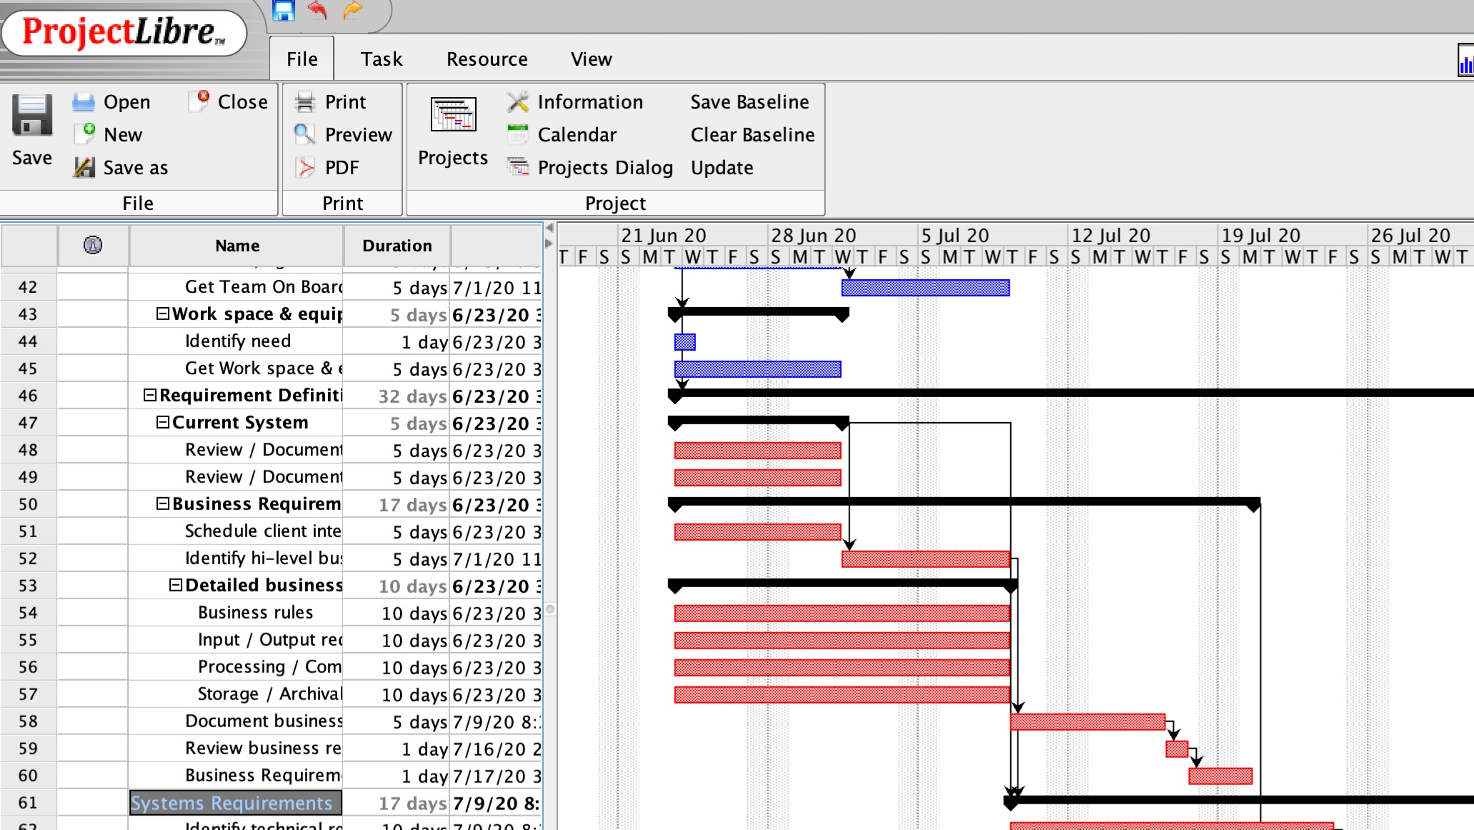Screen dimensions: 1474x830
Task: Click the large Save floppy disk icon
Action: click(x=32, y=116)
